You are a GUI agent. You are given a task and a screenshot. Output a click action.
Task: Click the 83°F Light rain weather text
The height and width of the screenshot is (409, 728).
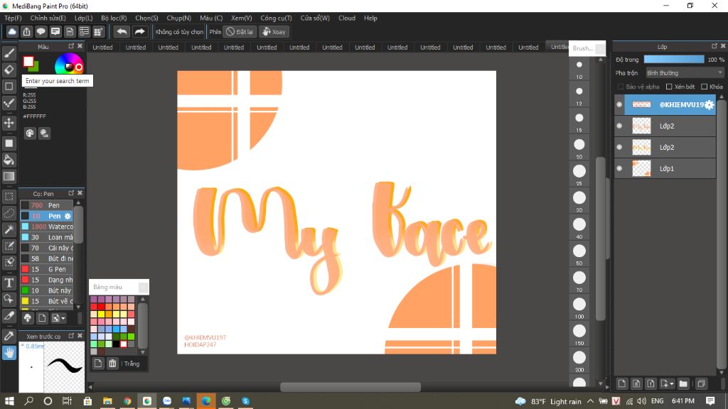pyautogui.click(x=556, y=401)
